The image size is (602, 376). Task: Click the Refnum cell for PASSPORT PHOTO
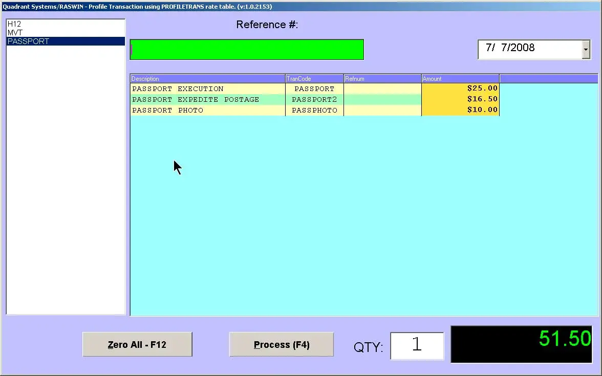point(382,110)
